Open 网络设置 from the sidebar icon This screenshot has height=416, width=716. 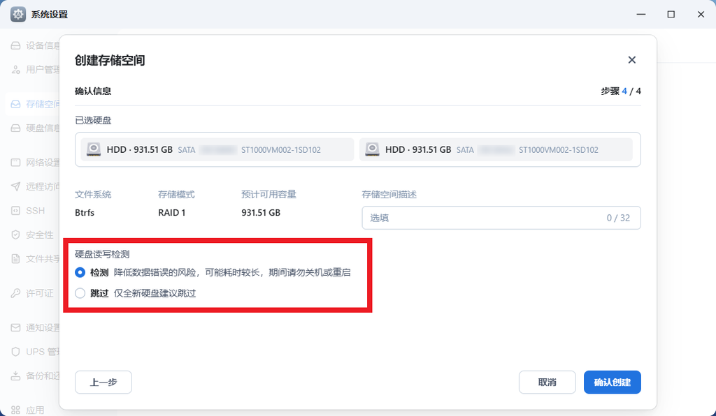tap(15, 162)
